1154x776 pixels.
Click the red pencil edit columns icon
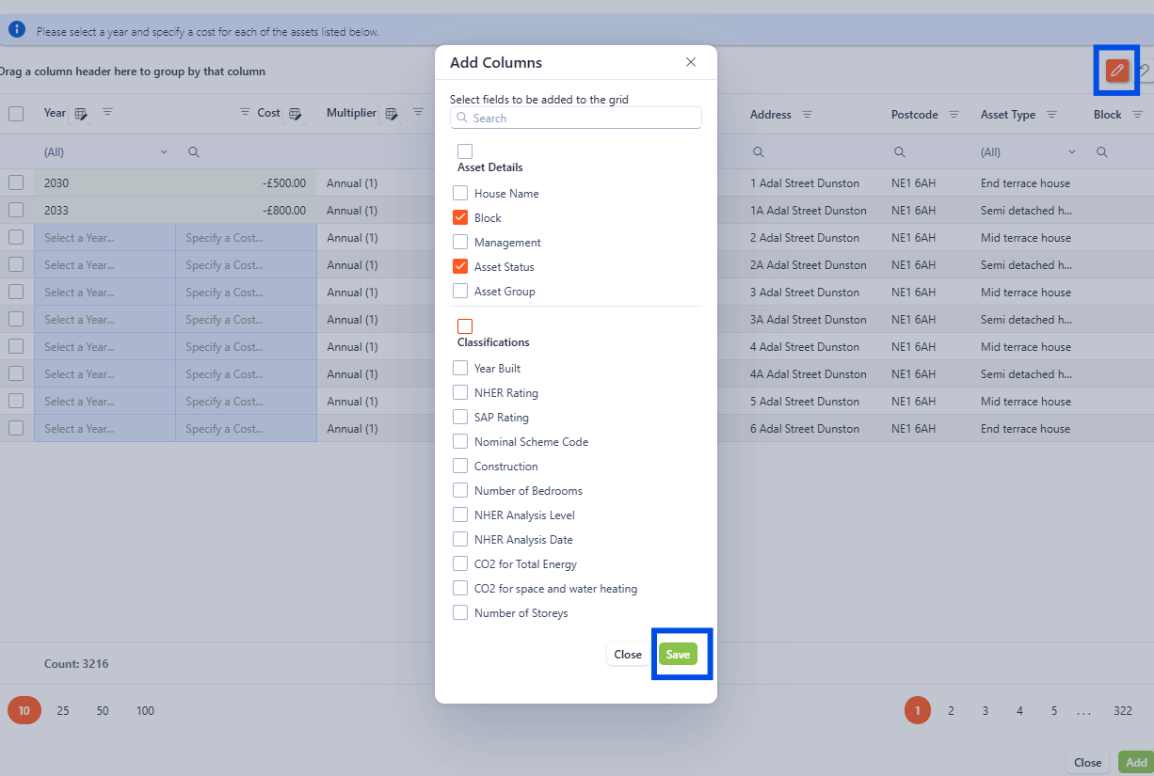click(1117, 71)
